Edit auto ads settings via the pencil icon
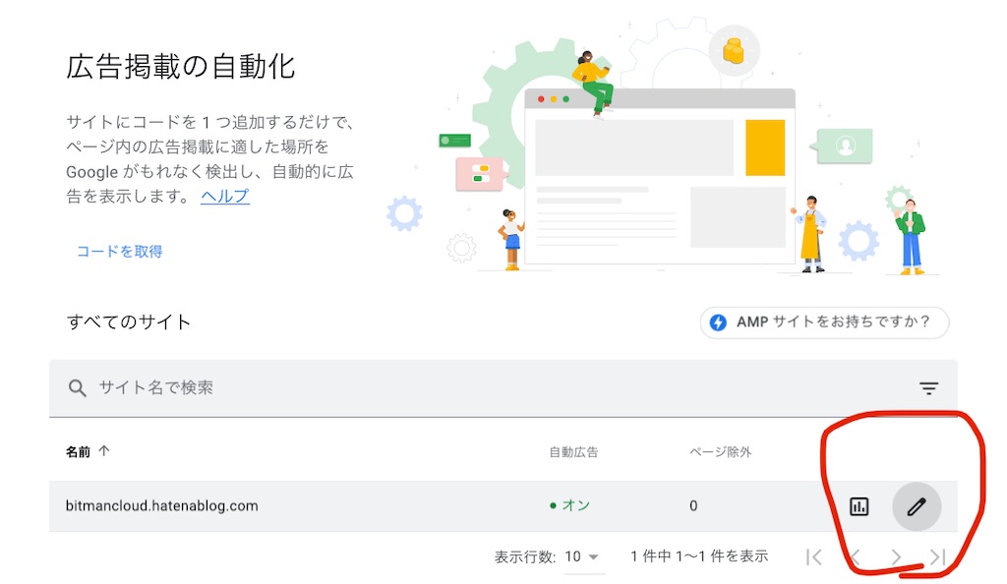The width and height of the screenshot is (1007, 584). 917,505
